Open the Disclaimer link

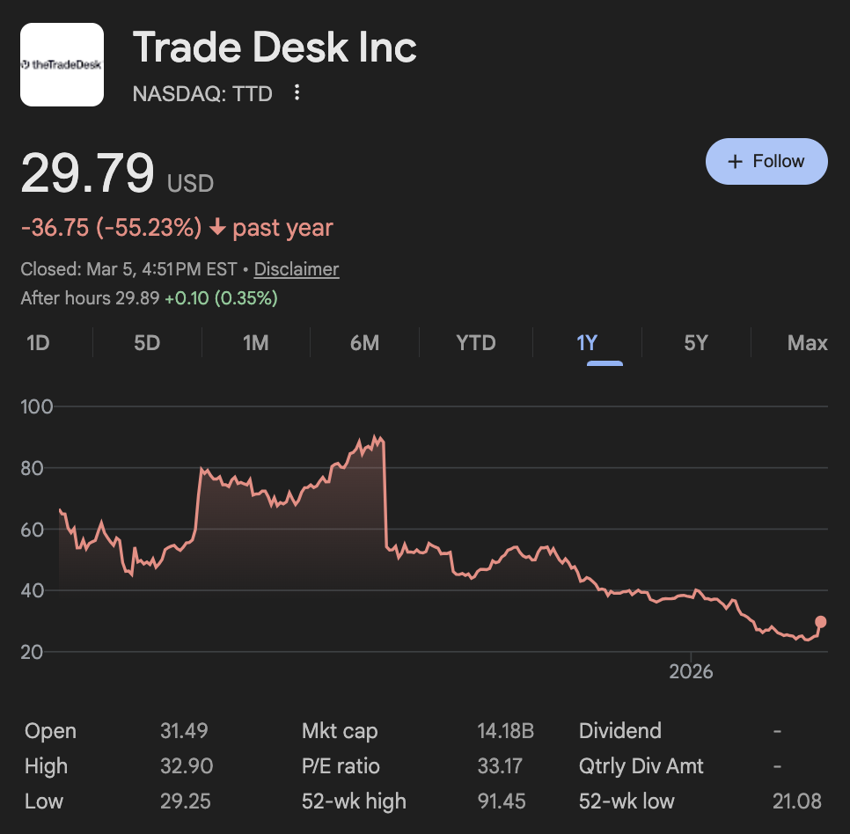(x=296, y=269)
